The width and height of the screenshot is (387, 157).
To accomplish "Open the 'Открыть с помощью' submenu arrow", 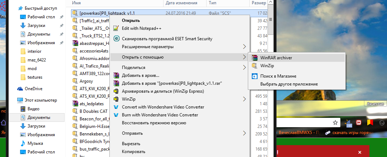I will [x=244, y=57].
